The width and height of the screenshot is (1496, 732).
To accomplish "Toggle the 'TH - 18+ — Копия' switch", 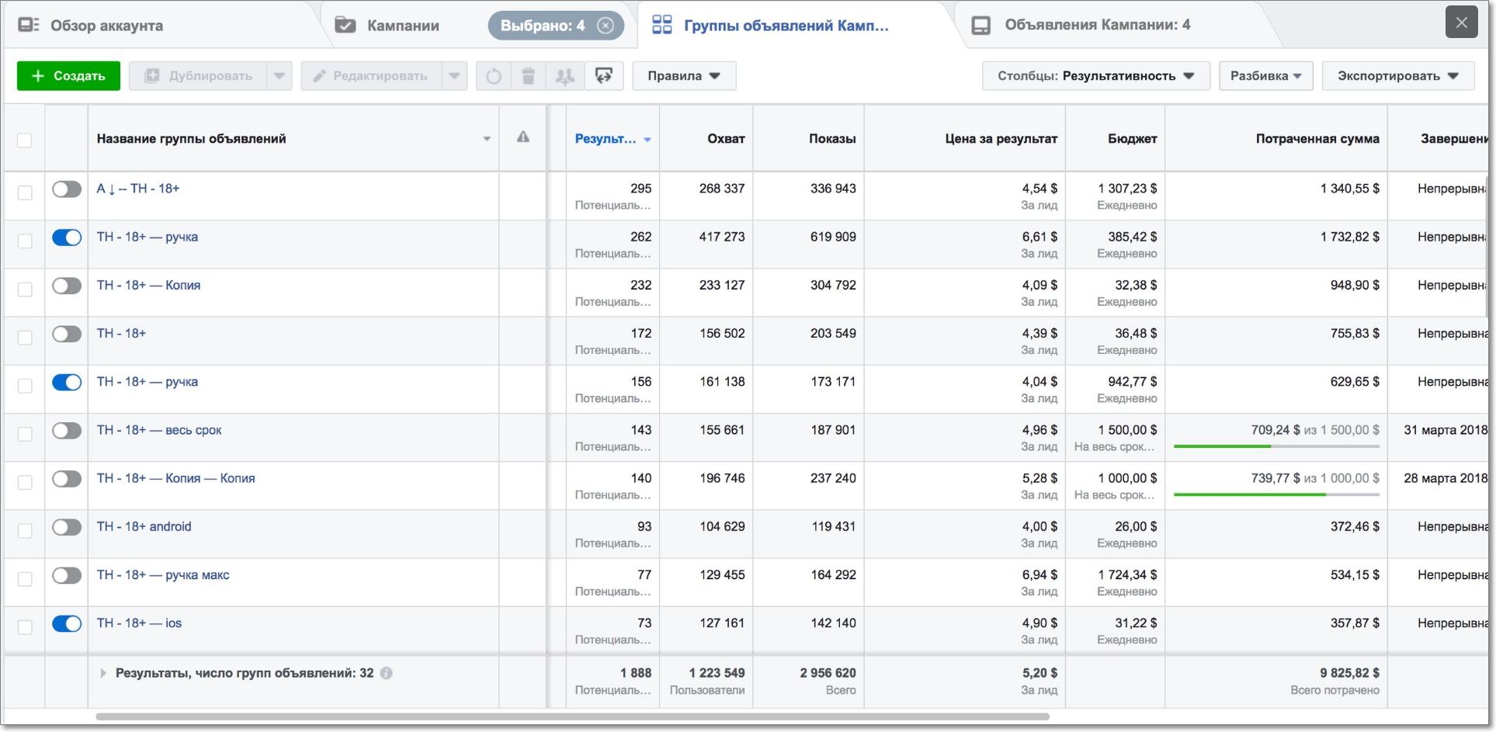I will tap(67, 286).
